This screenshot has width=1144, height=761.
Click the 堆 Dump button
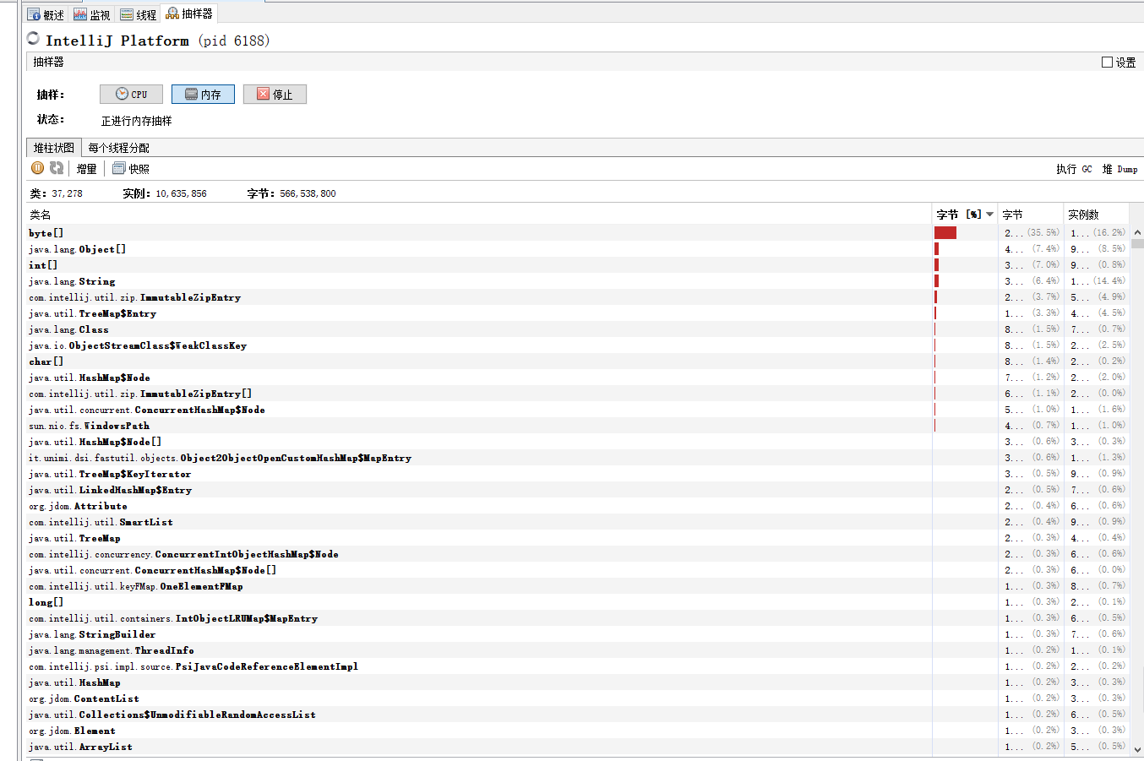tap(1119, 169)
